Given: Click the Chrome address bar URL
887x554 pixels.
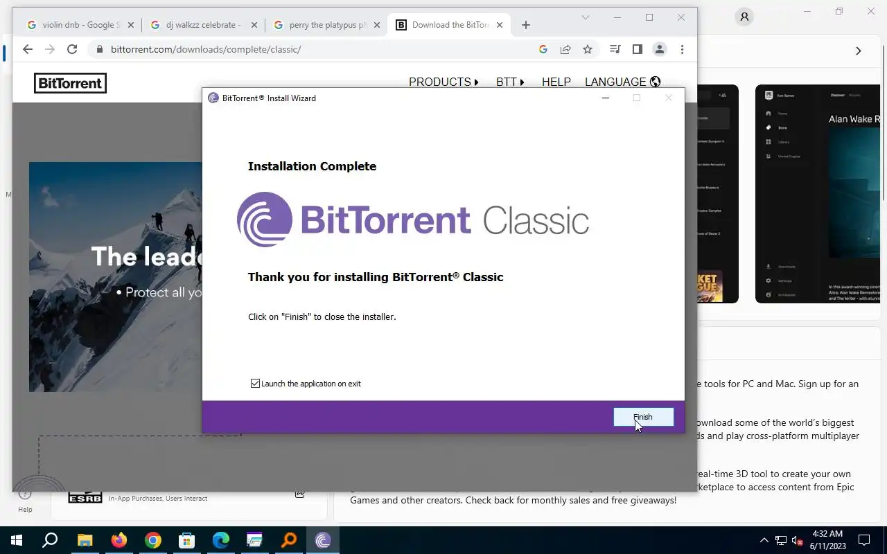Looking at the screenshot, I should point(206,49).
